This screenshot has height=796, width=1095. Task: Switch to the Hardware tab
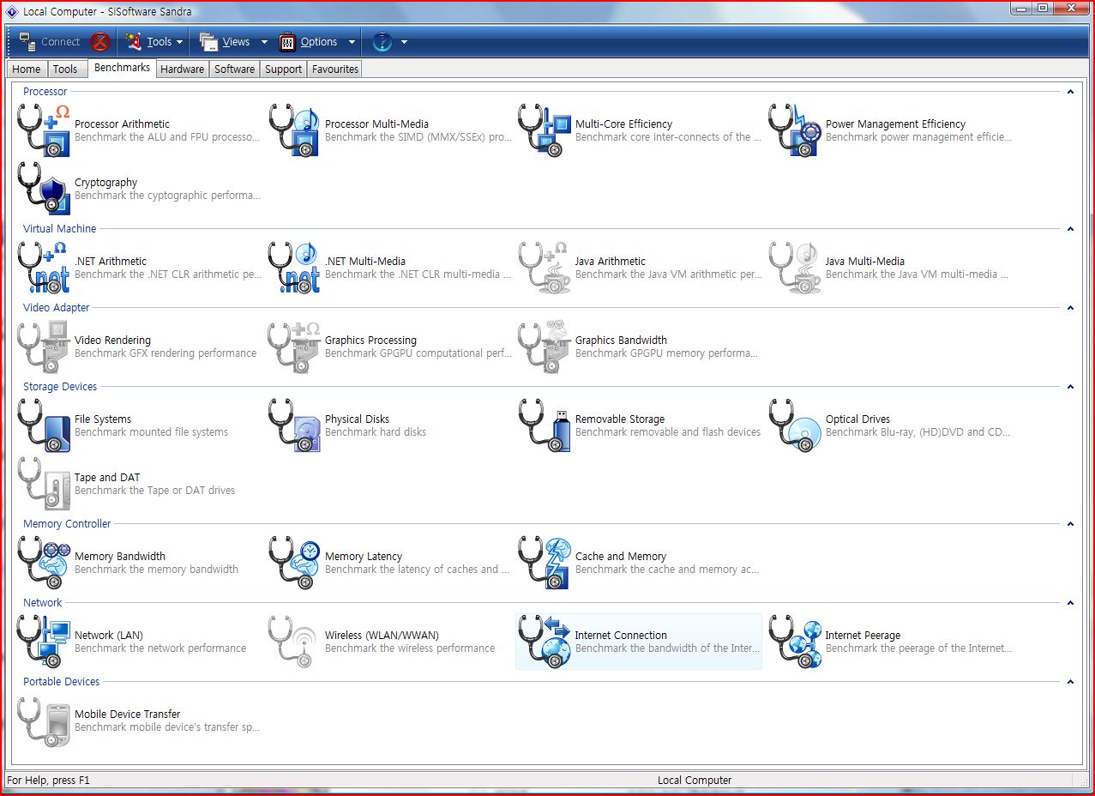183,69
